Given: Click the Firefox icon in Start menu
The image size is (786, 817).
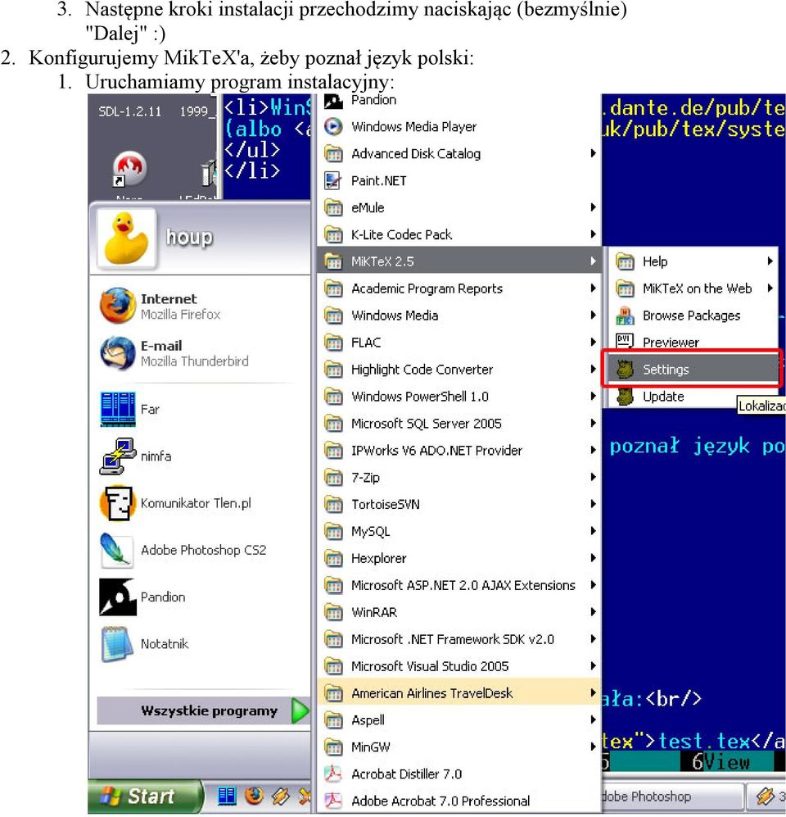Looking at the screenshot, I should tap(118, 306).
